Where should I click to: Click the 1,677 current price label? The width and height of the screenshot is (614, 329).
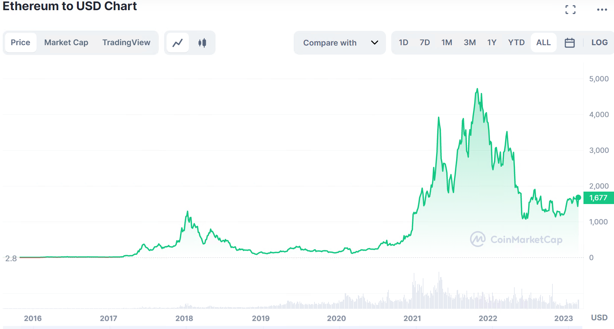pos(598,198)
